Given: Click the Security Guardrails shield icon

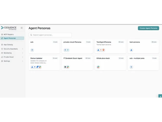Looking at the screenshot, I should (2, 49).
